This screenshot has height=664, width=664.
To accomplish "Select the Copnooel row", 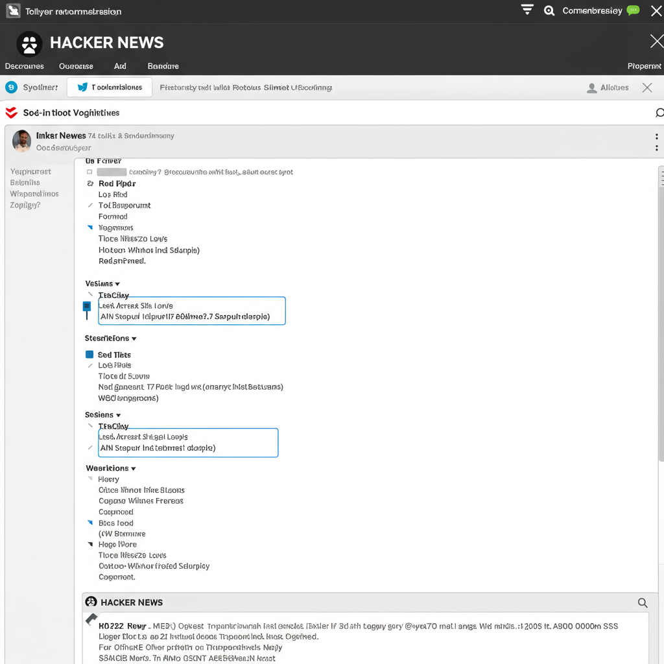I will coord(115,512).
